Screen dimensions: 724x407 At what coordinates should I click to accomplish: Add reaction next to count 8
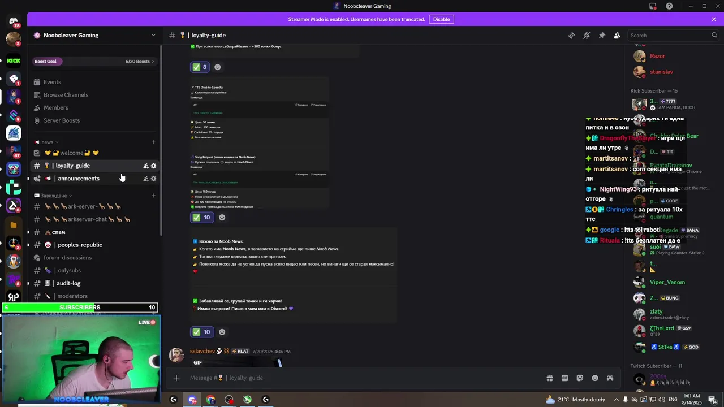click(x=217, y=67)
